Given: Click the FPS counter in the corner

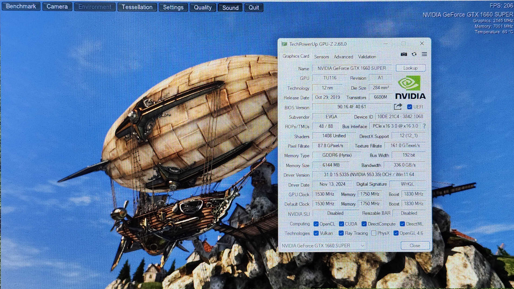Looking at the screenshot, I should [x=501, y=6].
